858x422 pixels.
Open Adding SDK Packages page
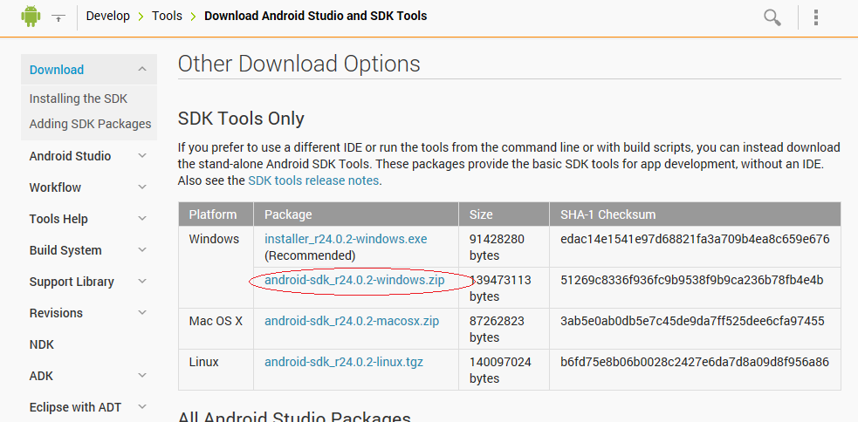[x=90, y=124]
